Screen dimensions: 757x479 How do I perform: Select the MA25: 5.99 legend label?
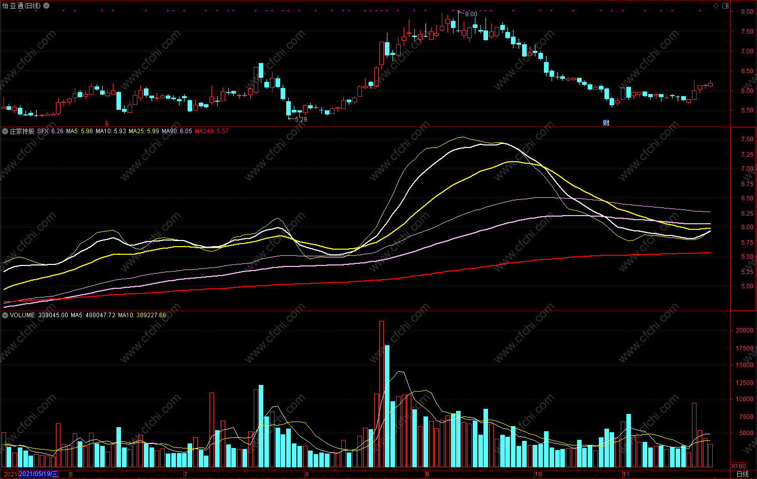pos(144,131)
